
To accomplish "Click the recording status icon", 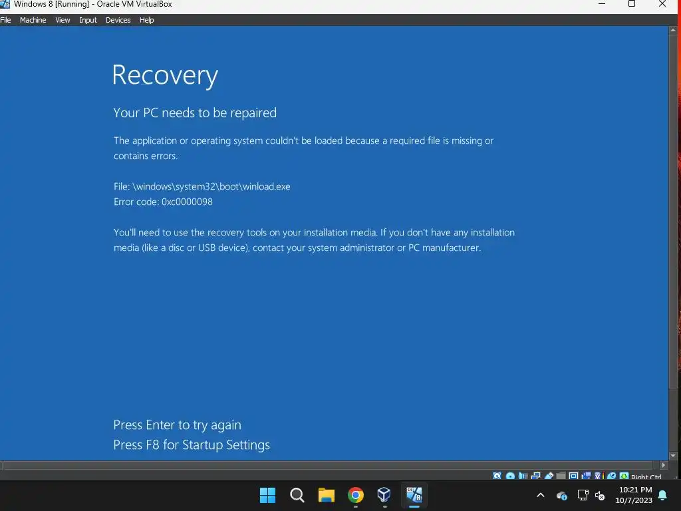I will [x=586, y=476].
